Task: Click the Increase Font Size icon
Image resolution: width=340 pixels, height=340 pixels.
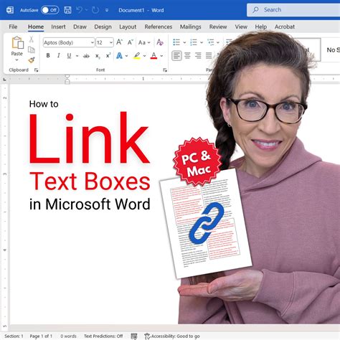Action: (x=119, y=42)
